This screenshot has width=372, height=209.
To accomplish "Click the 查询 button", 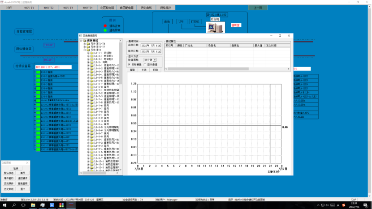I will pyautogui.click(x=132, y=70).
